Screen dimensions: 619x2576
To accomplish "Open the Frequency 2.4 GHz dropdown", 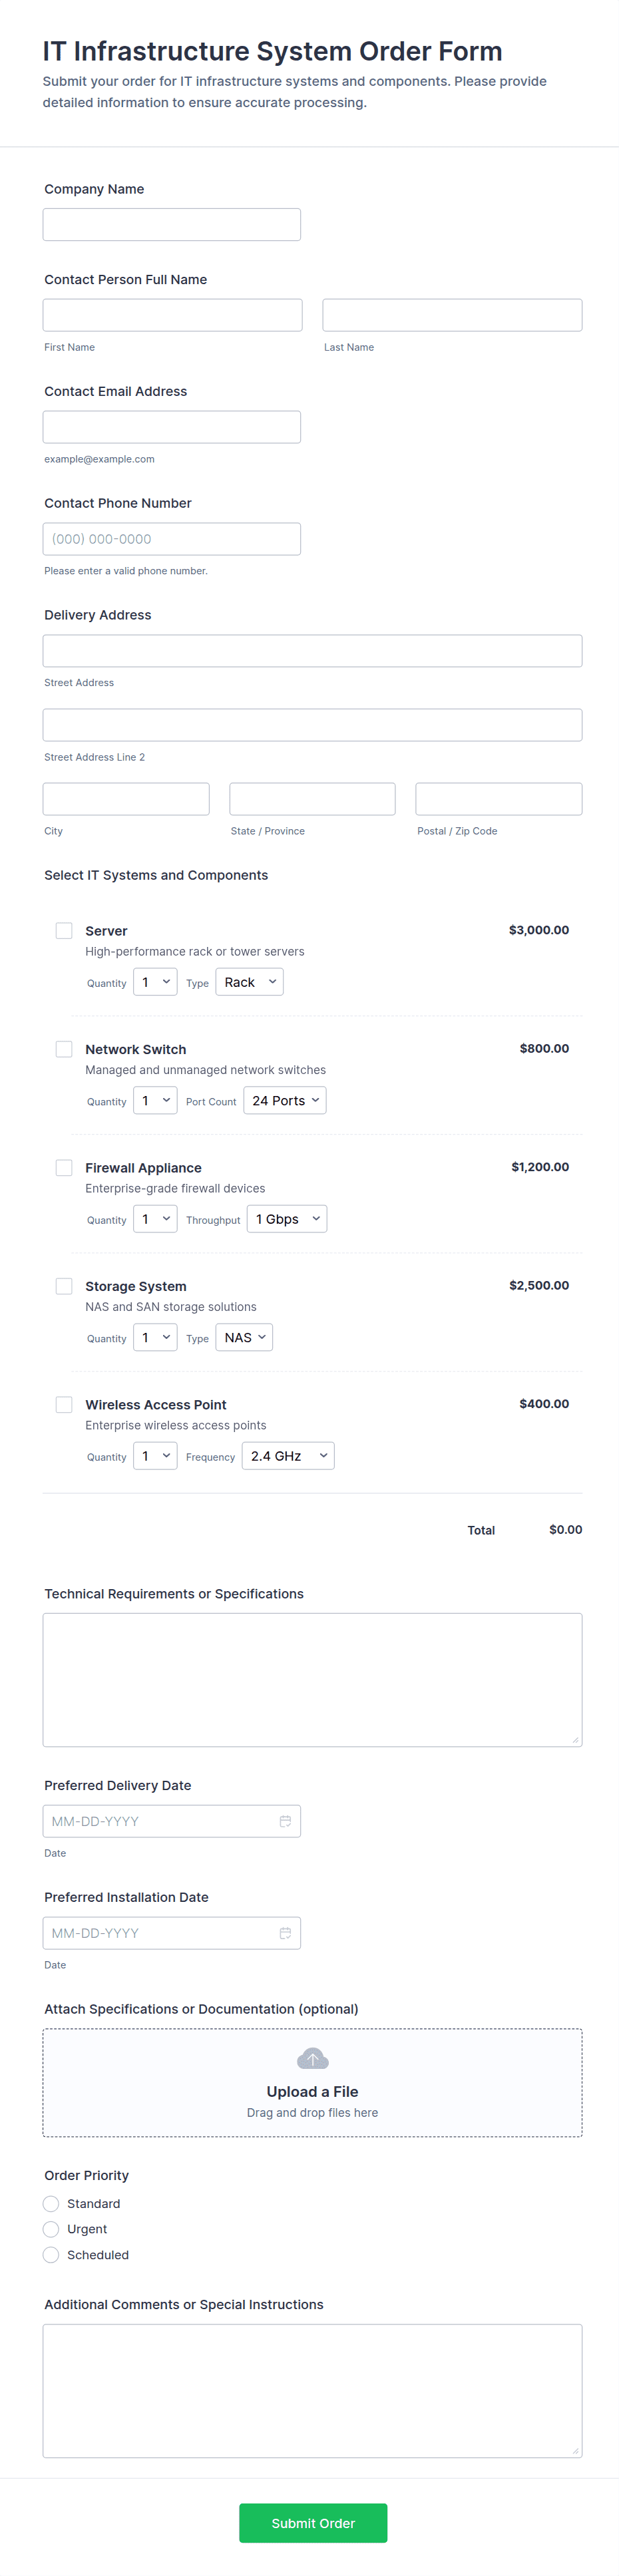I will pyautogui.click(x=288, y=1456).
